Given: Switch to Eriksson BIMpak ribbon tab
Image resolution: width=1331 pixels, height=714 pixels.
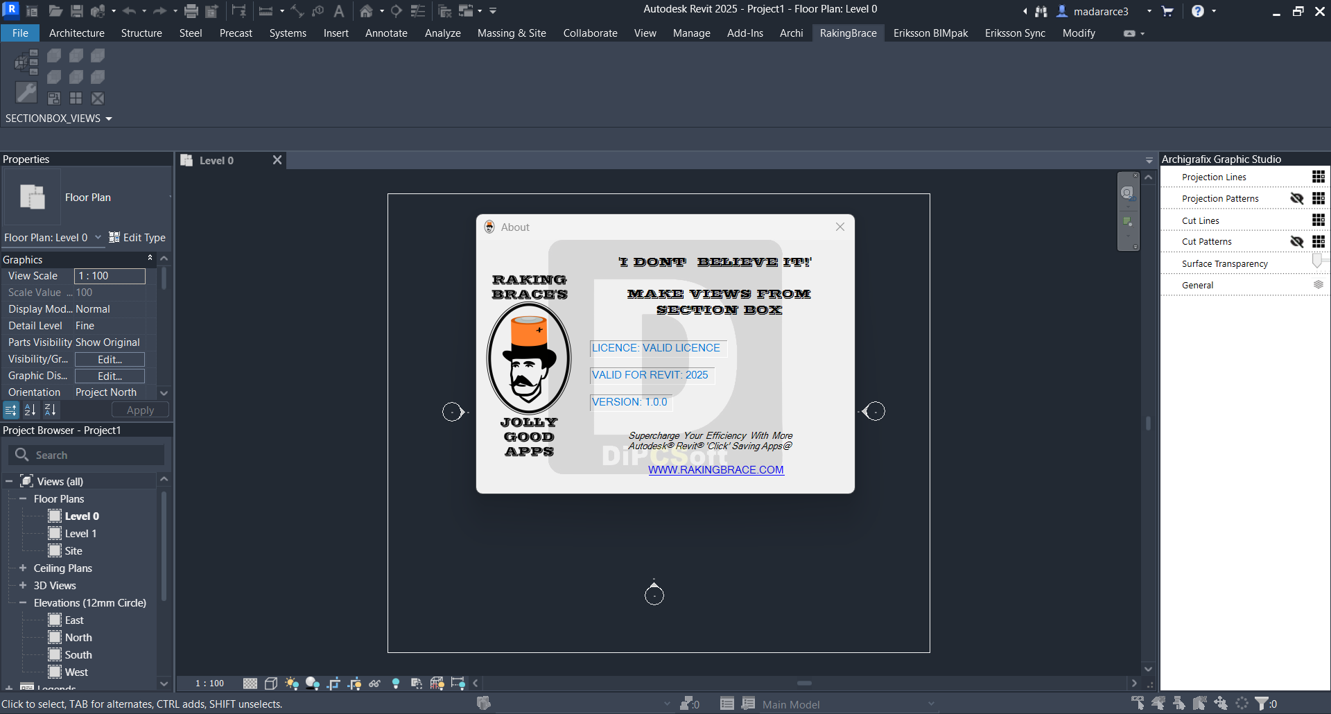Looking at the screenshot, I should [x=930, y=33].
